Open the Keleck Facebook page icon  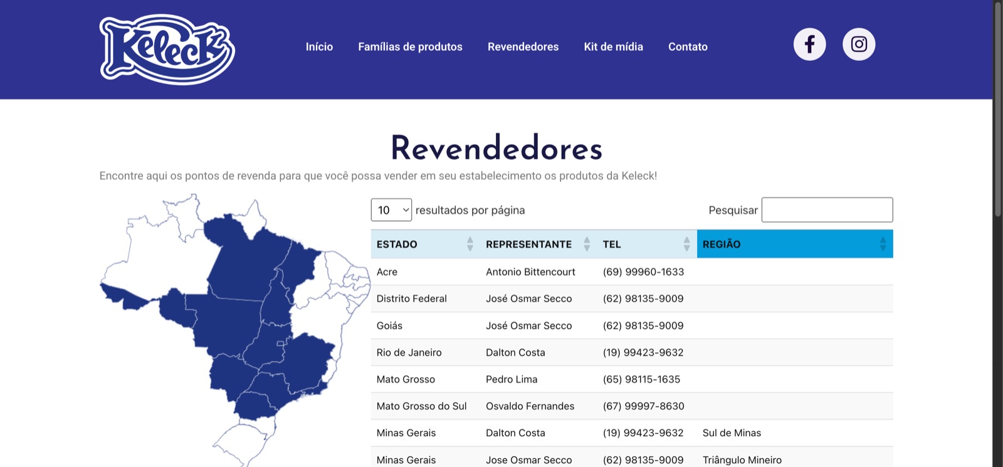(809, 45)
